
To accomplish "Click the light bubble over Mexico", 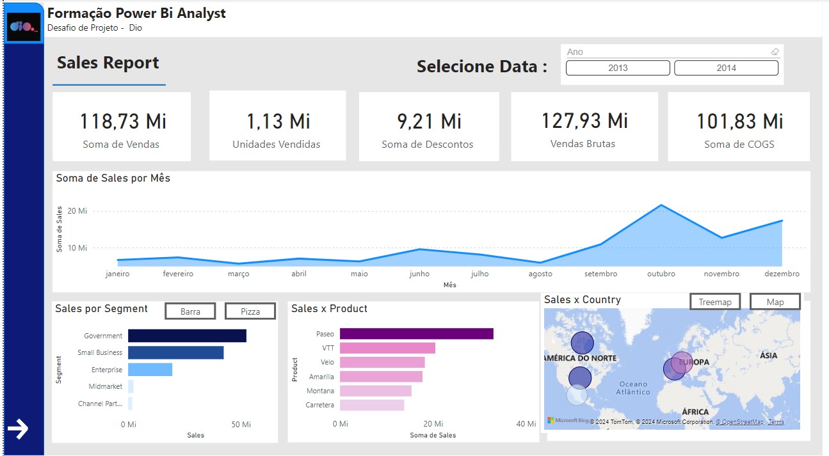I will [x=577, y=395].
